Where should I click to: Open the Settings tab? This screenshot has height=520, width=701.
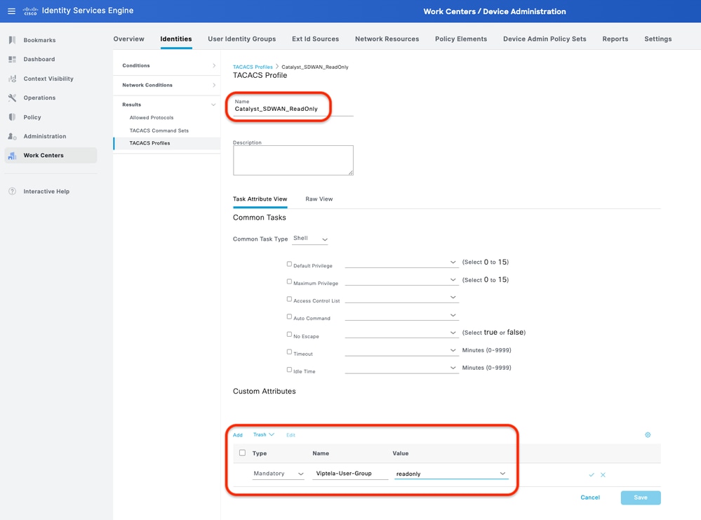coord(657,39)
